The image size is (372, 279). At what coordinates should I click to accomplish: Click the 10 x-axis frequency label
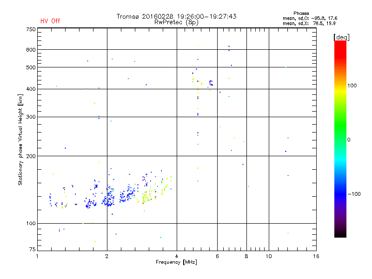tap(269, 256)
